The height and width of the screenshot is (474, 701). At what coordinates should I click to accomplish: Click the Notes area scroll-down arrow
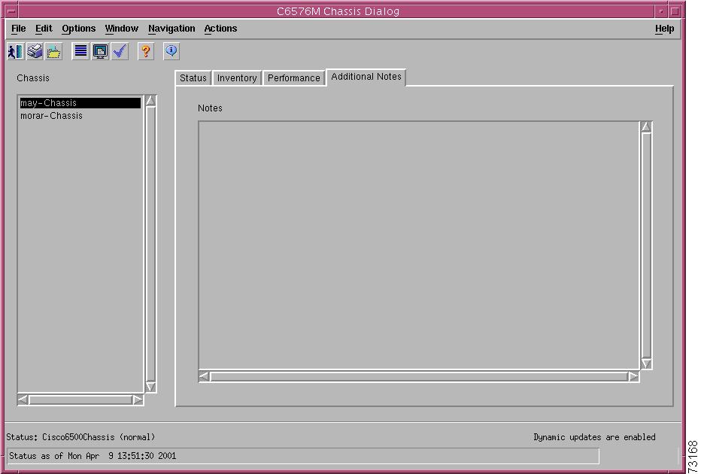[x=646, y=363]
